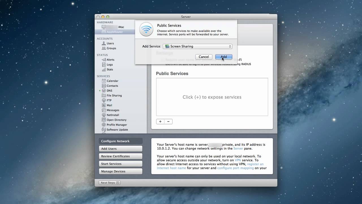Click the STATUS section header

point(102,55)
